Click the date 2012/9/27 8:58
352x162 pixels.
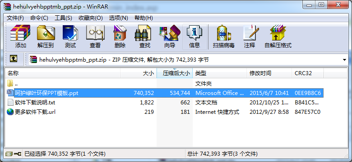(x=269, y=112)
